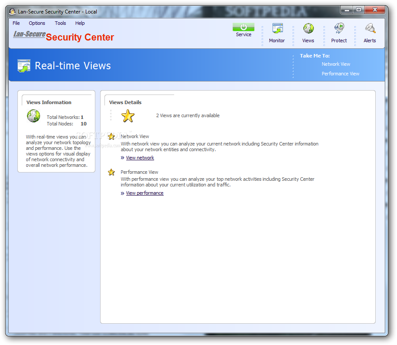The height and width of the screenshot is (345, 397).
Task: Click the star icon beside Performance View
Action: [x=111, y=172]
